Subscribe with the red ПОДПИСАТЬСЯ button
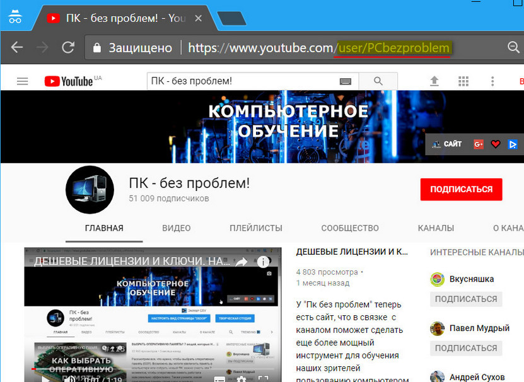 pos(461,189)
